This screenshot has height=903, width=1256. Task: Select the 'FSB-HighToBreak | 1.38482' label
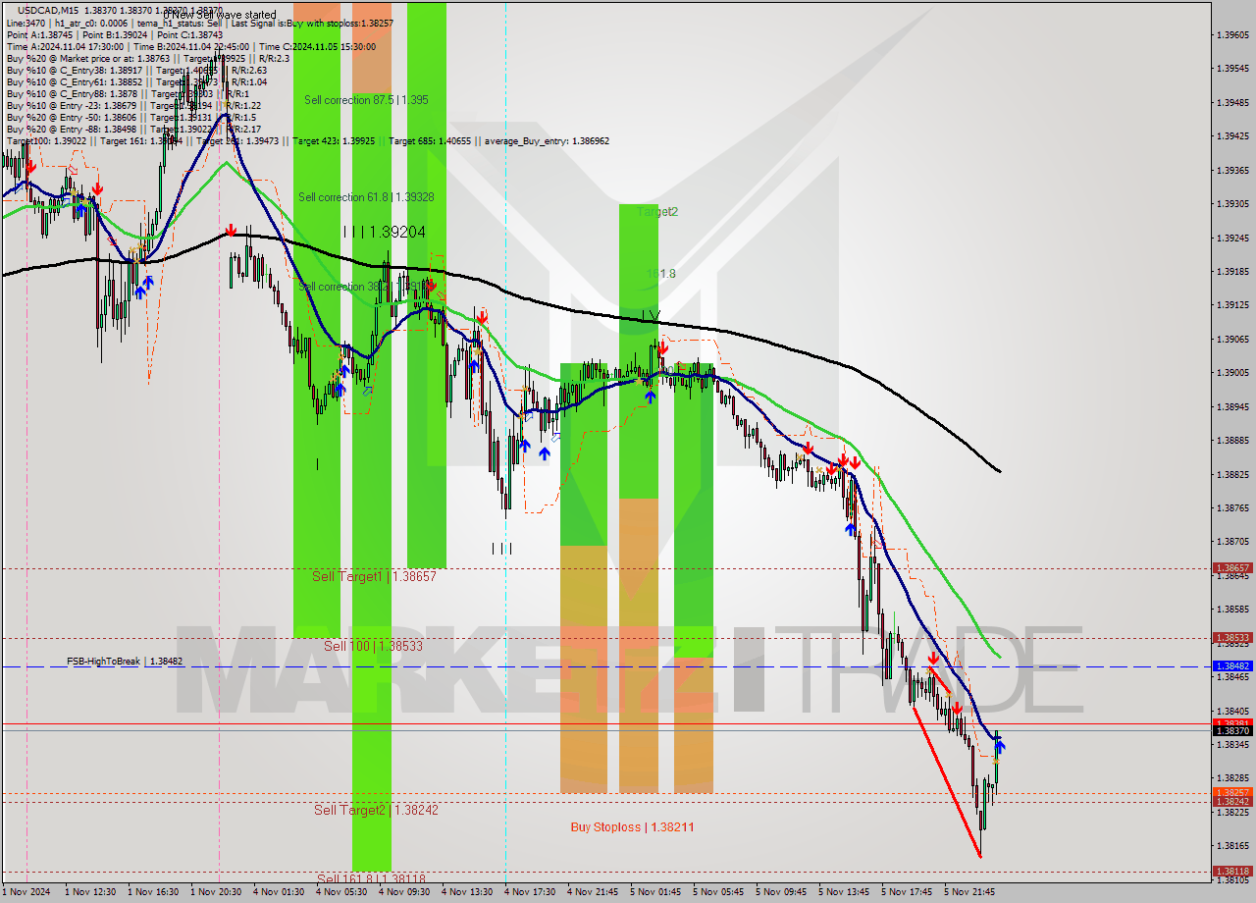tap(125, 662)
